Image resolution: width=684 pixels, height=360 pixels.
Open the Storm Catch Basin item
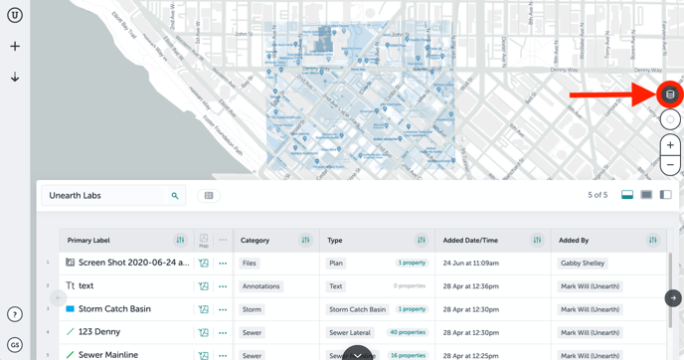click(114, 308)
